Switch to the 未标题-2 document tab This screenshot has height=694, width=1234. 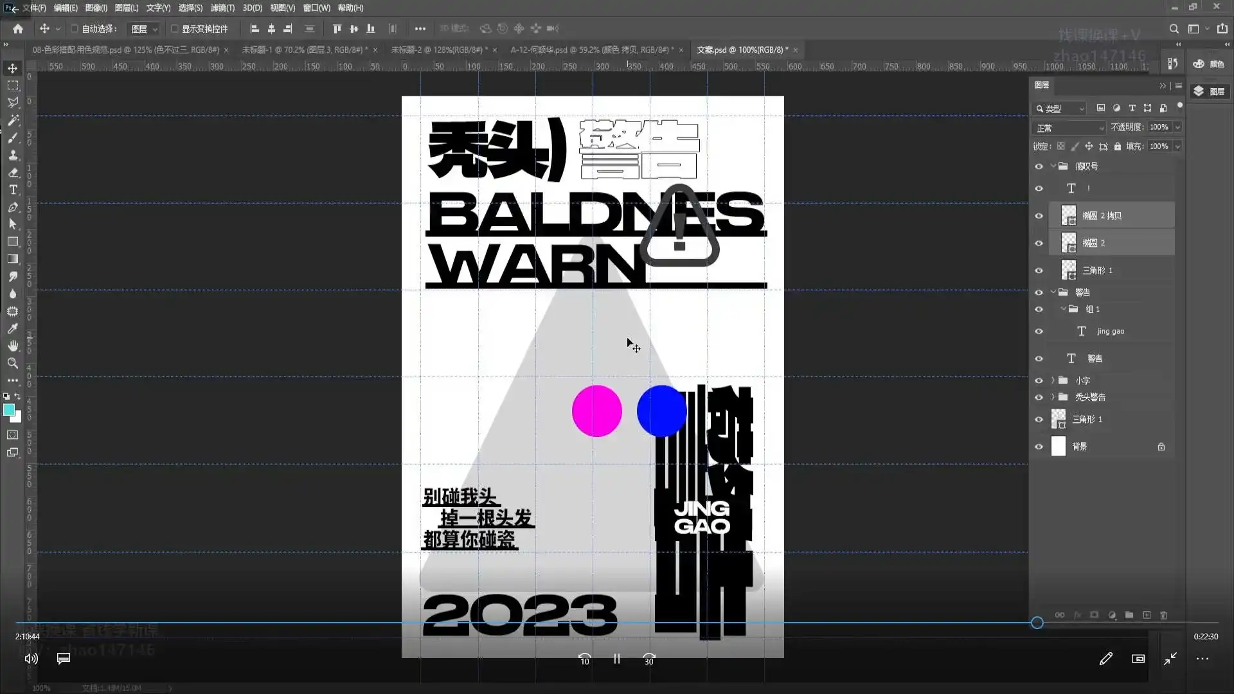(x=438, y=49)
